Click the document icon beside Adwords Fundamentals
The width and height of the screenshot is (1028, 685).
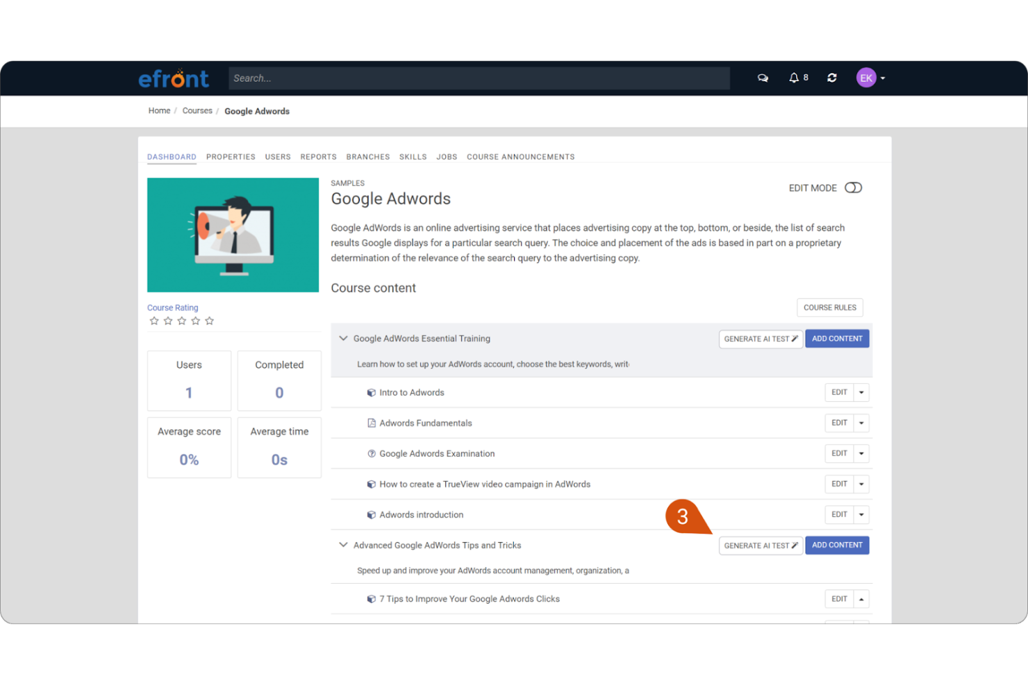(372, 423)
